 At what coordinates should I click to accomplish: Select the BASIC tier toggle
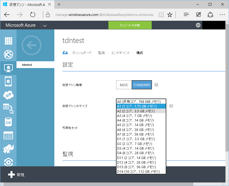124,85
